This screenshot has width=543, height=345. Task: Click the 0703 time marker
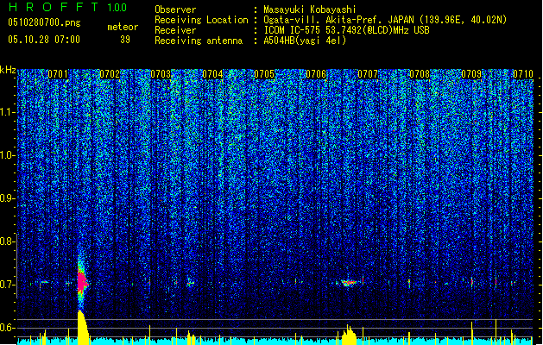[161, 74]
